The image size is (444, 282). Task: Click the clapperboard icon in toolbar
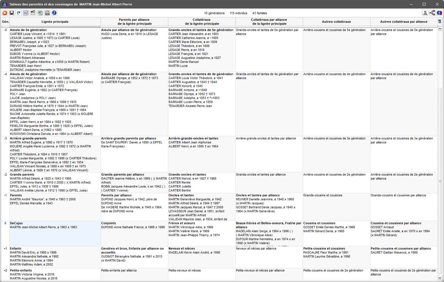click(33, 13)
